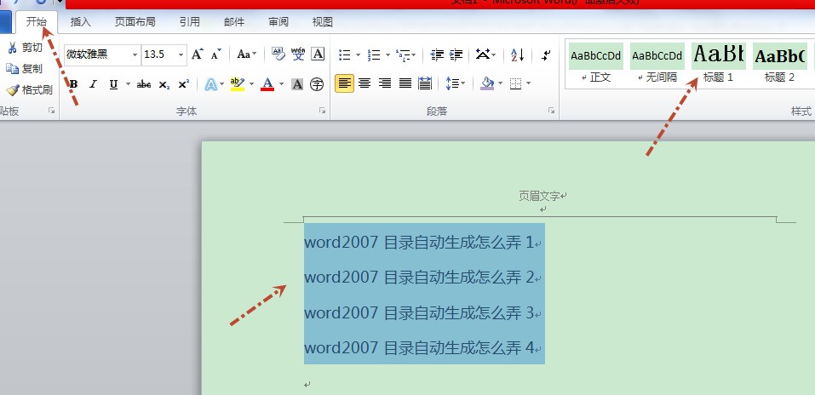The image size is (815, 395).
Task: Click the Clear Formatting eraser icon
Action: pos(278,54)
